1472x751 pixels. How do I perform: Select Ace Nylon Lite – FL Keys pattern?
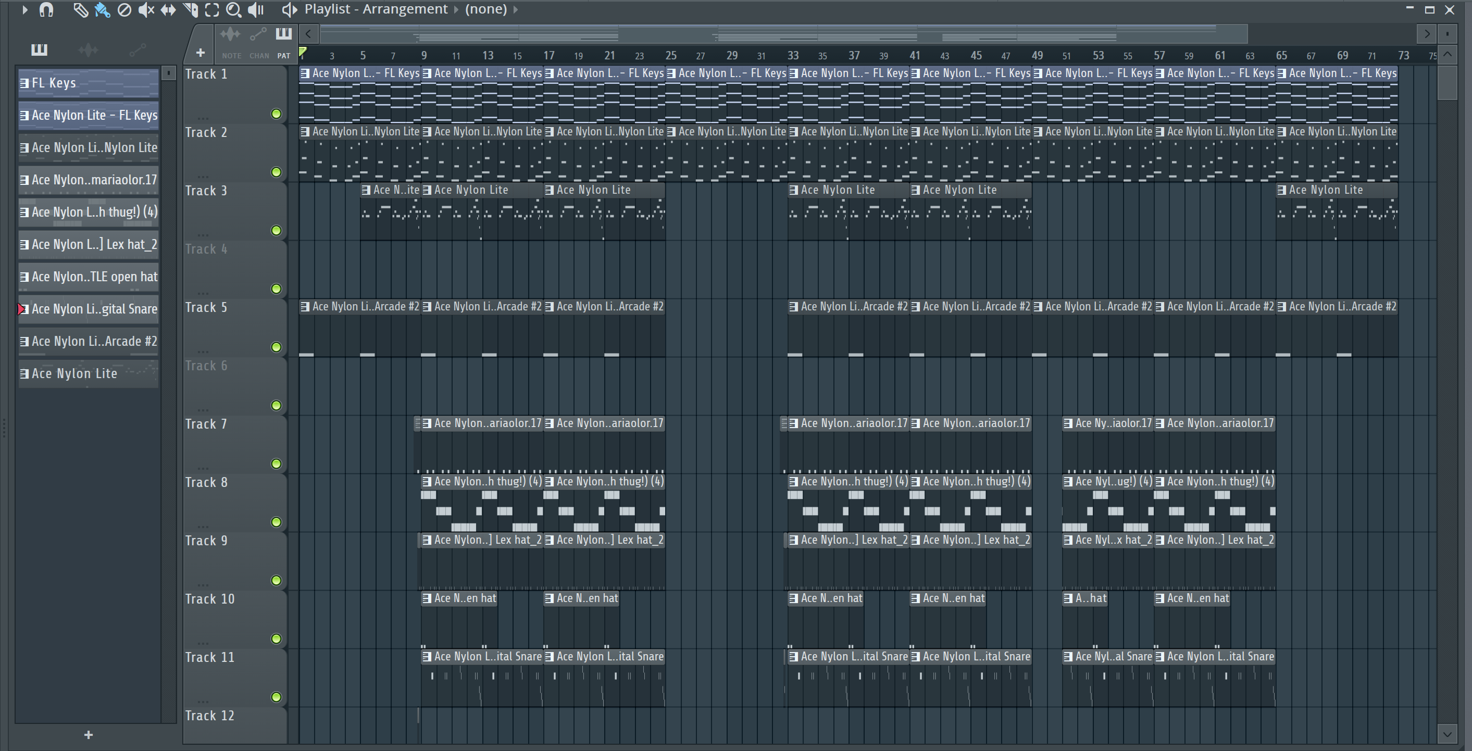pyautogui.click(x=89, y=116)
